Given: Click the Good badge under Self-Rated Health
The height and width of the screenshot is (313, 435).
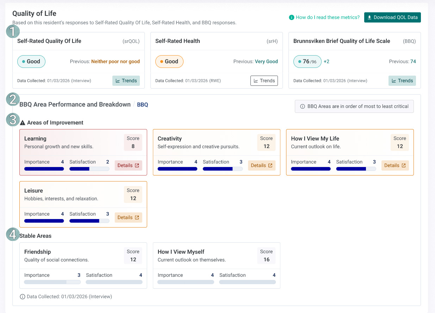Looking at the screenshot, I should point(169,62).
